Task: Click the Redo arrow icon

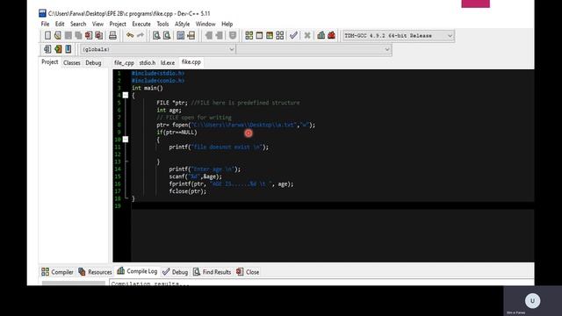Action: (140, 35)
